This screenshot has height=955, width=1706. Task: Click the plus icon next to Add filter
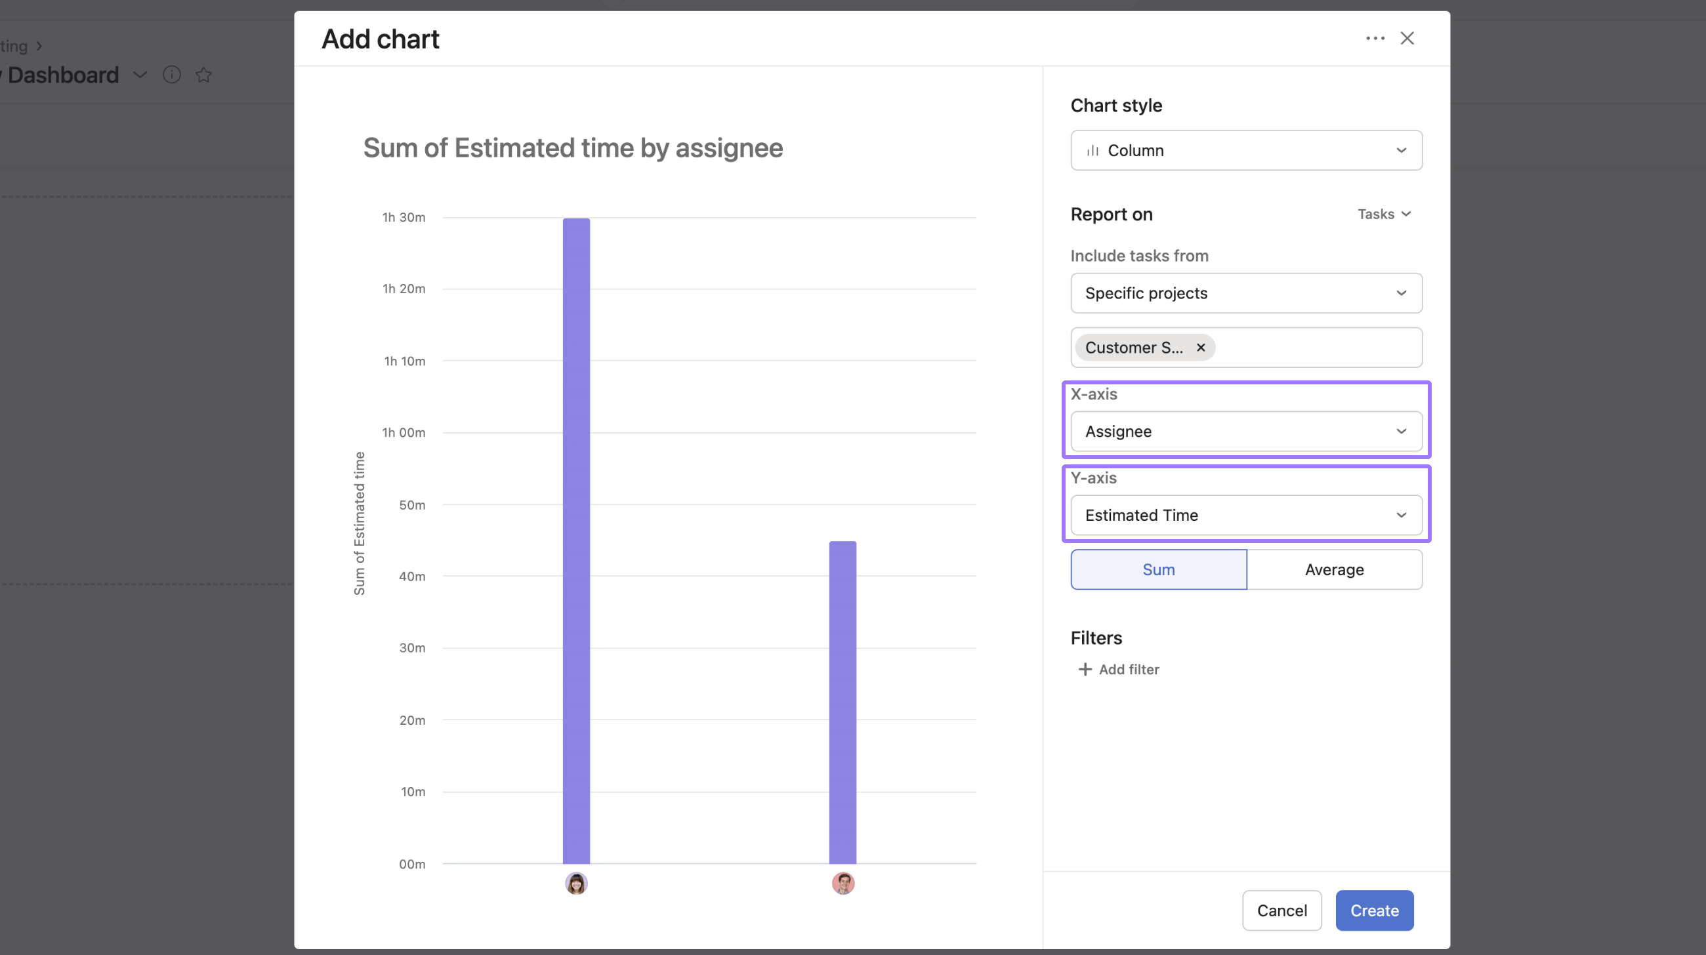tap(1085, 669)
